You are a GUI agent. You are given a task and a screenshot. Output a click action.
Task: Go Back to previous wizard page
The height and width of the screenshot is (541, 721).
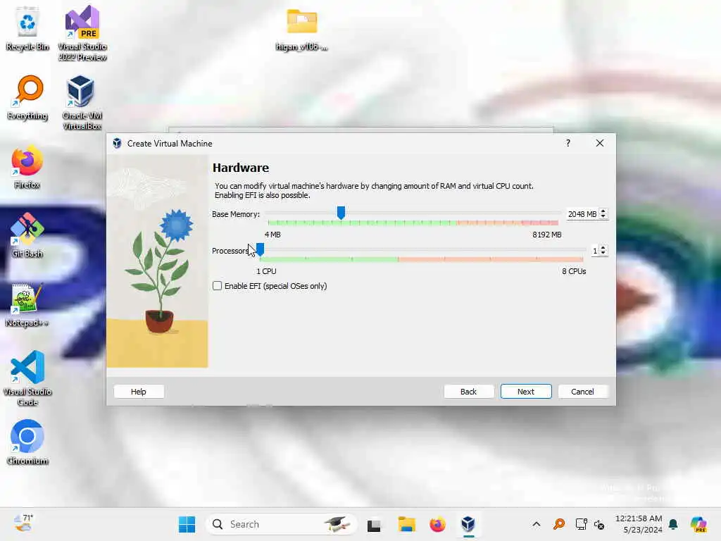coord(468,392)
